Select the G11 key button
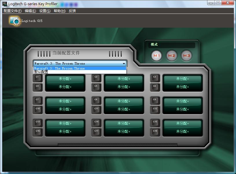236x174 pixels. click(96, 110)
